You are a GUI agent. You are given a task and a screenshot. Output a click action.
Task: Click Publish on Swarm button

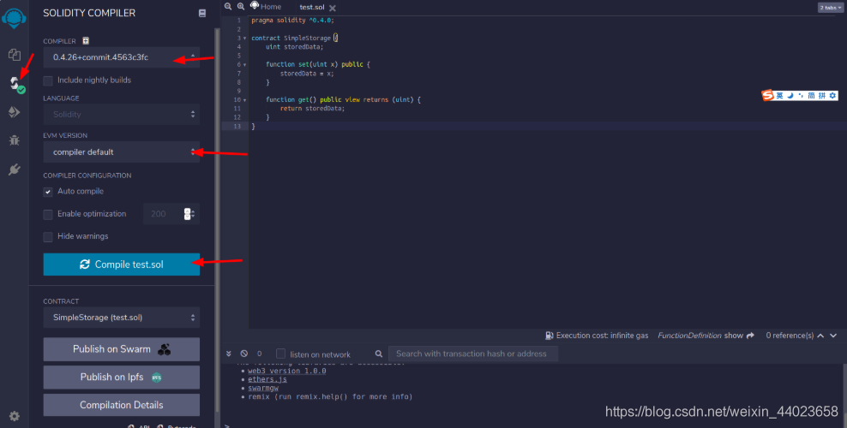click(122, 349)
